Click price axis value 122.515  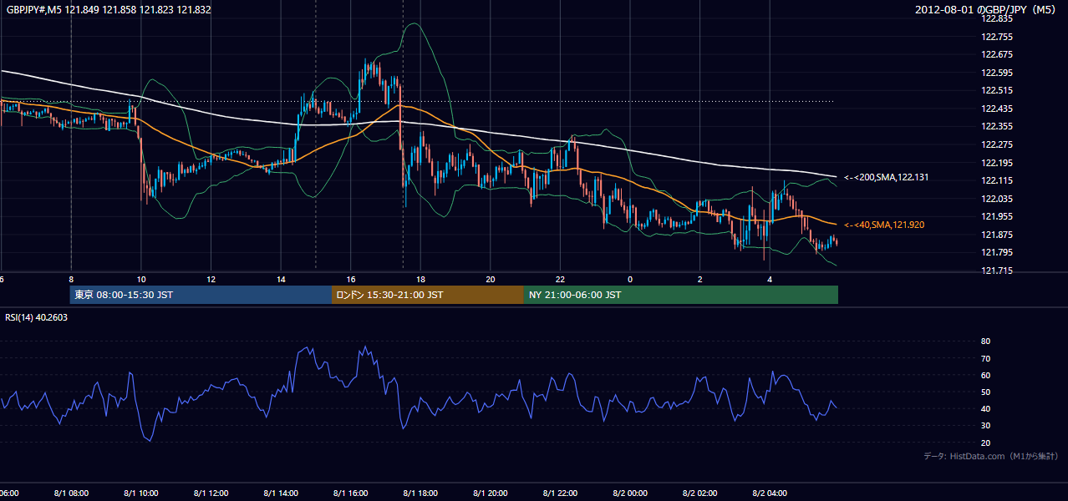(x=997, y=90)
